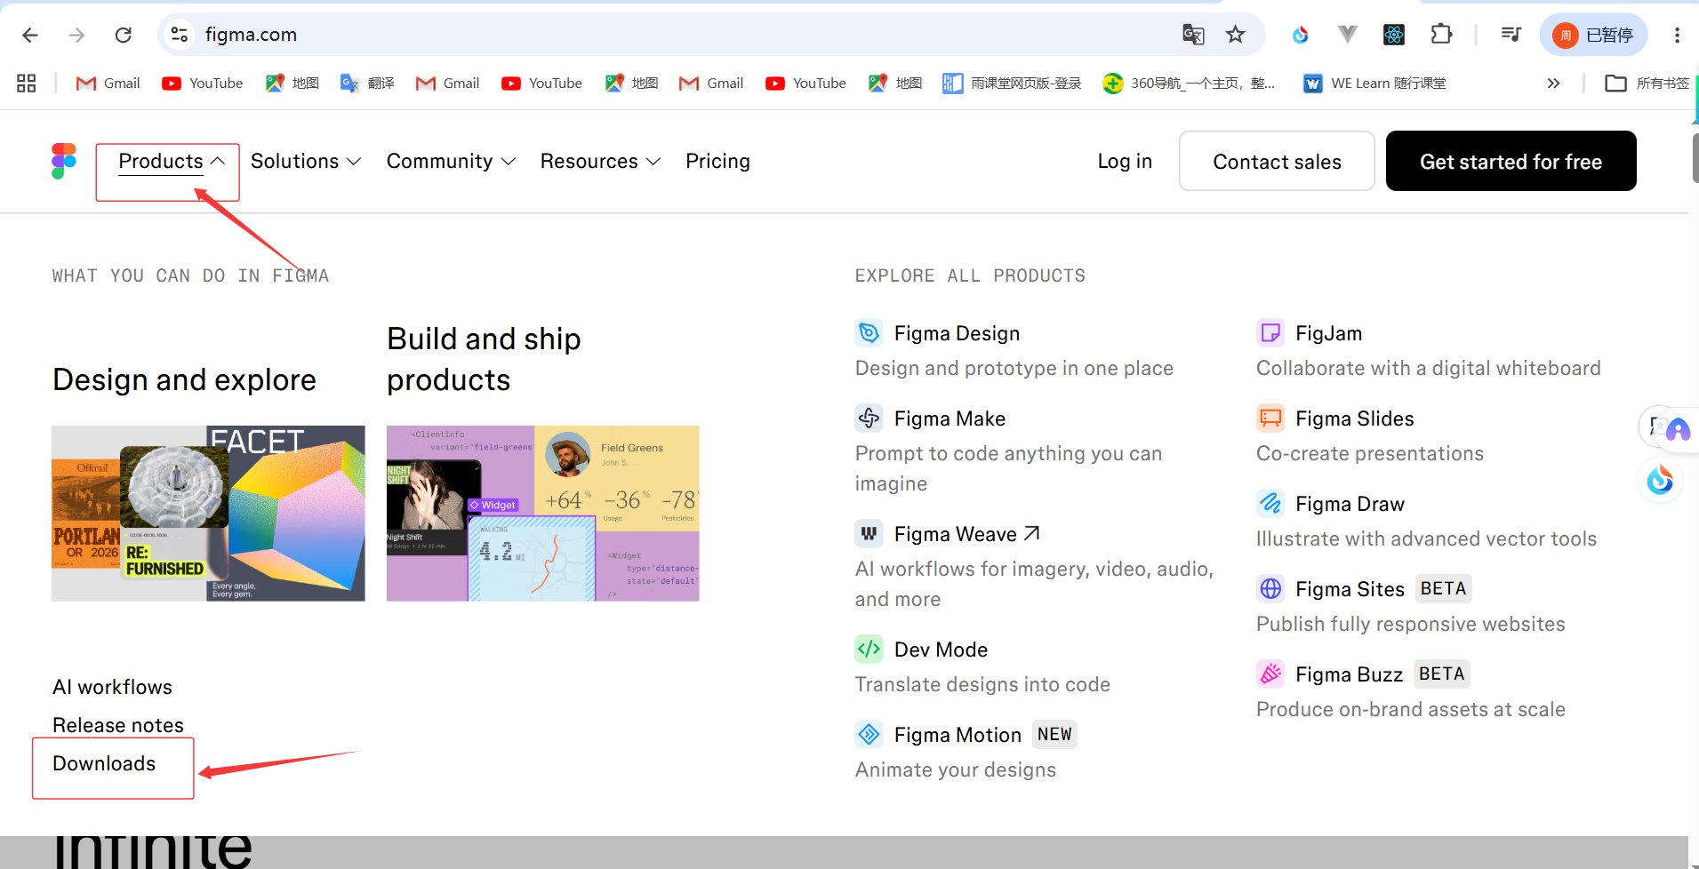Bookmark this page with the star

[x=1236, y=35]
